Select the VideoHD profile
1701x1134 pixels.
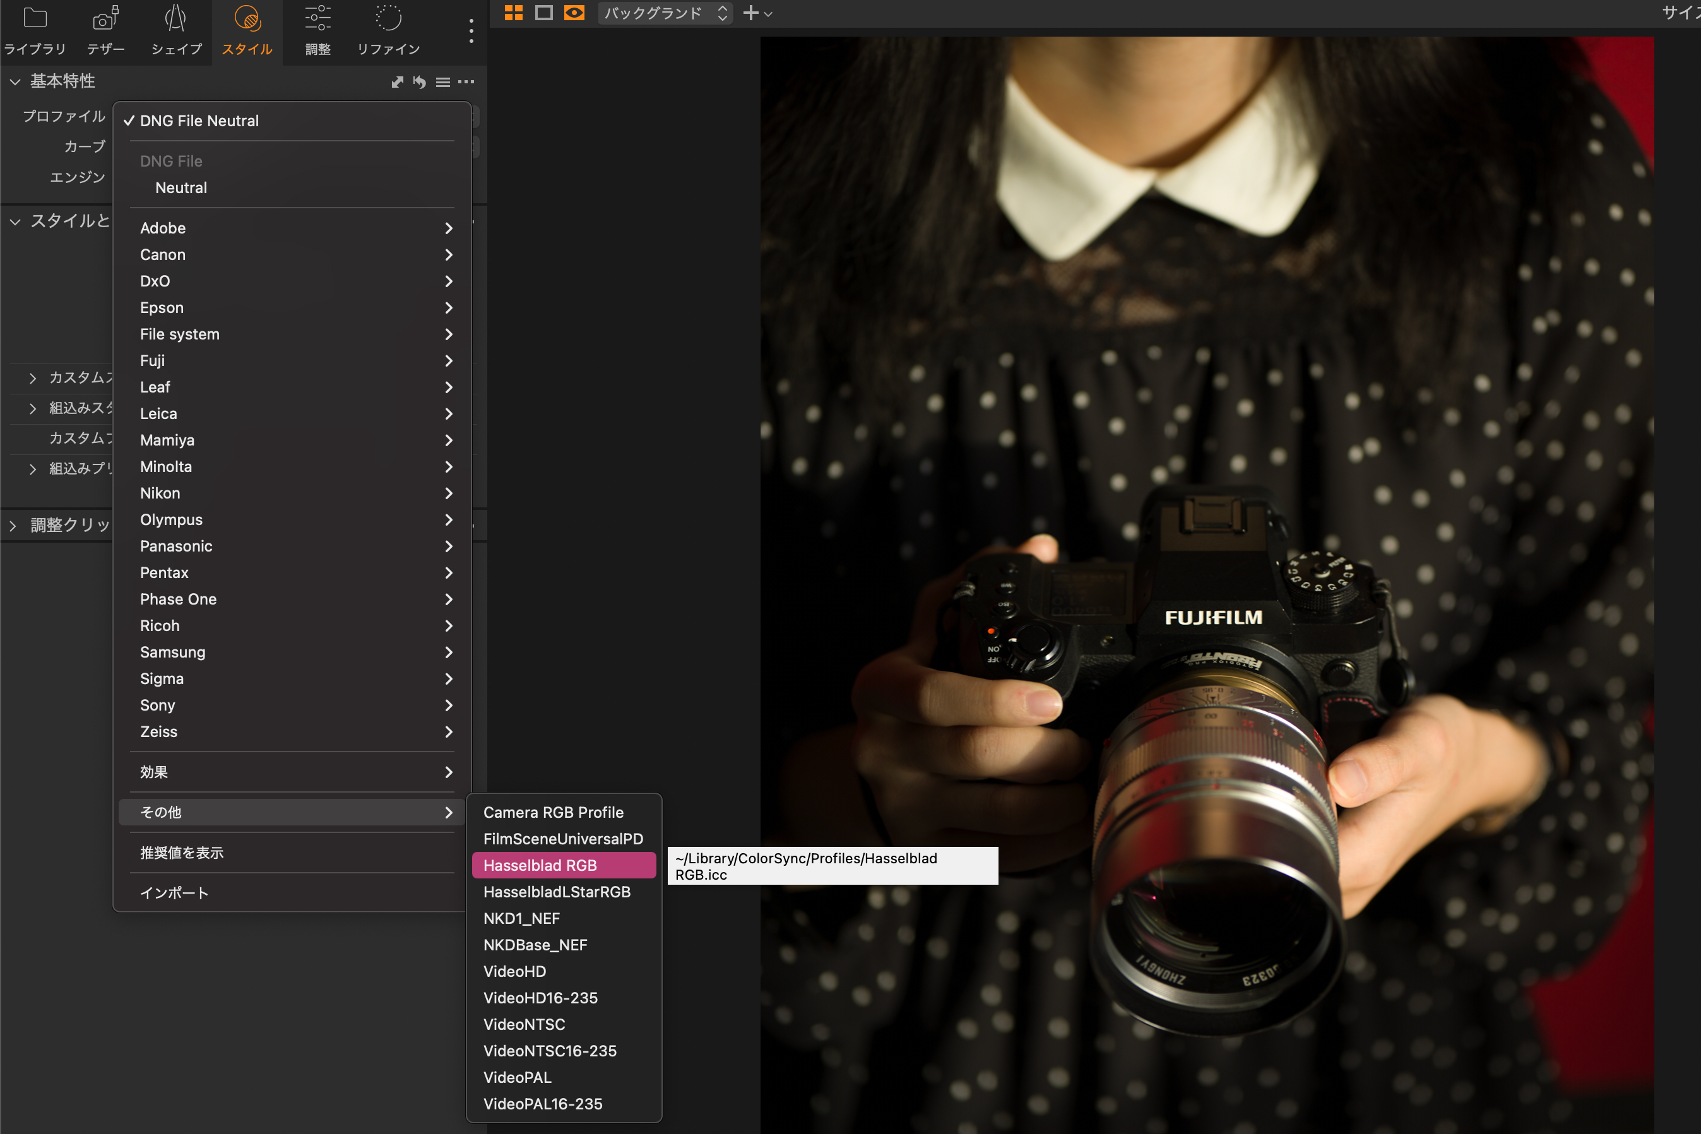pos(564,972)
